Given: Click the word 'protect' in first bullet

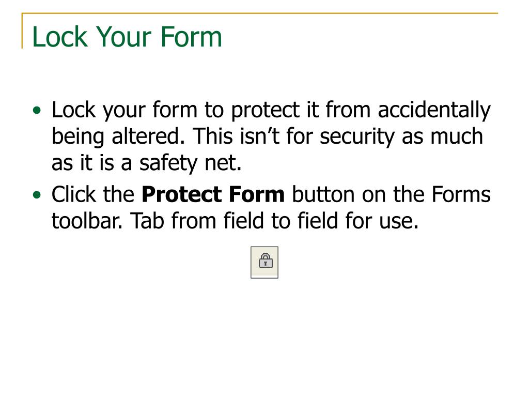Looking at the screenshot, I should click(265, 111).
